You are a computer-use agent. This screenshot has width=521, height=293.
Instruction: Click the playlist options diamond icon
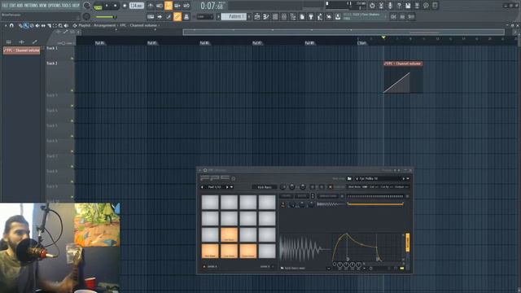[x=75, y=25]
